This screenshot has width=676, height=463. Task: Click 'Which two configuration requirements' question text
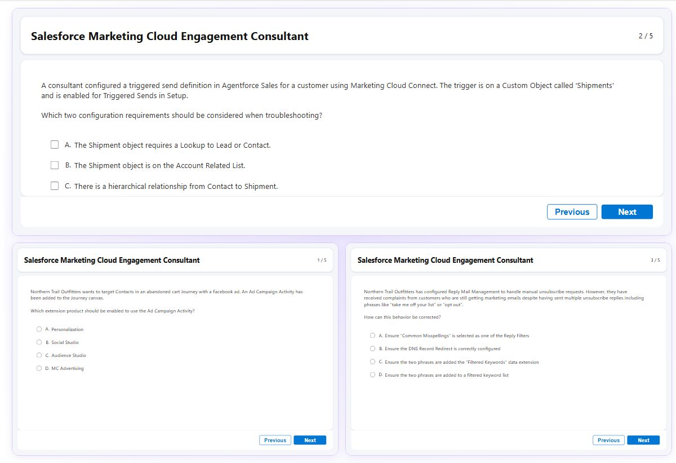tap(182, 116)
